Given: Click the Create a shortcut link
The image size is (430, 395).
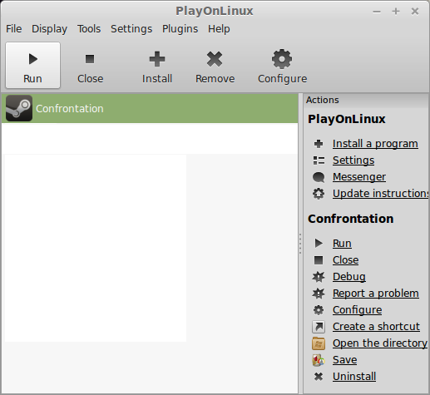Looking at the screenshot, I should [376, 327].
